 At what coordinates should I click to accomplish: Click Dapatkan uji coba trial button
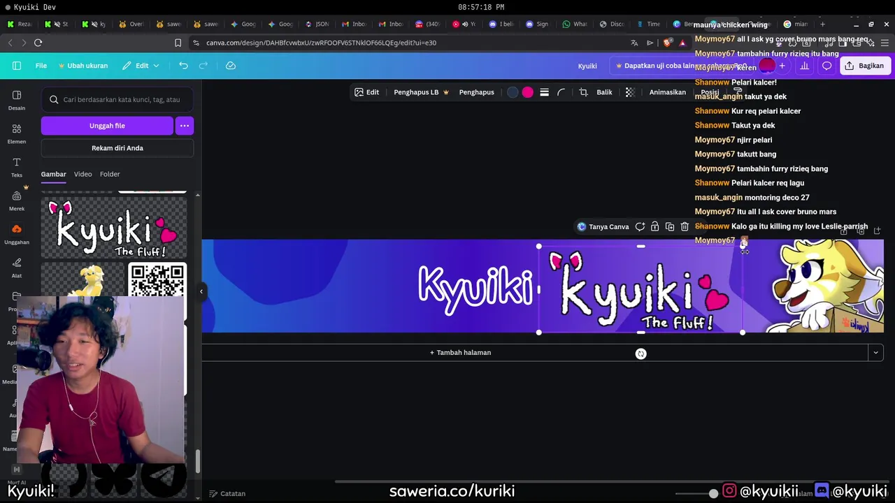click(x=682, y=66)
